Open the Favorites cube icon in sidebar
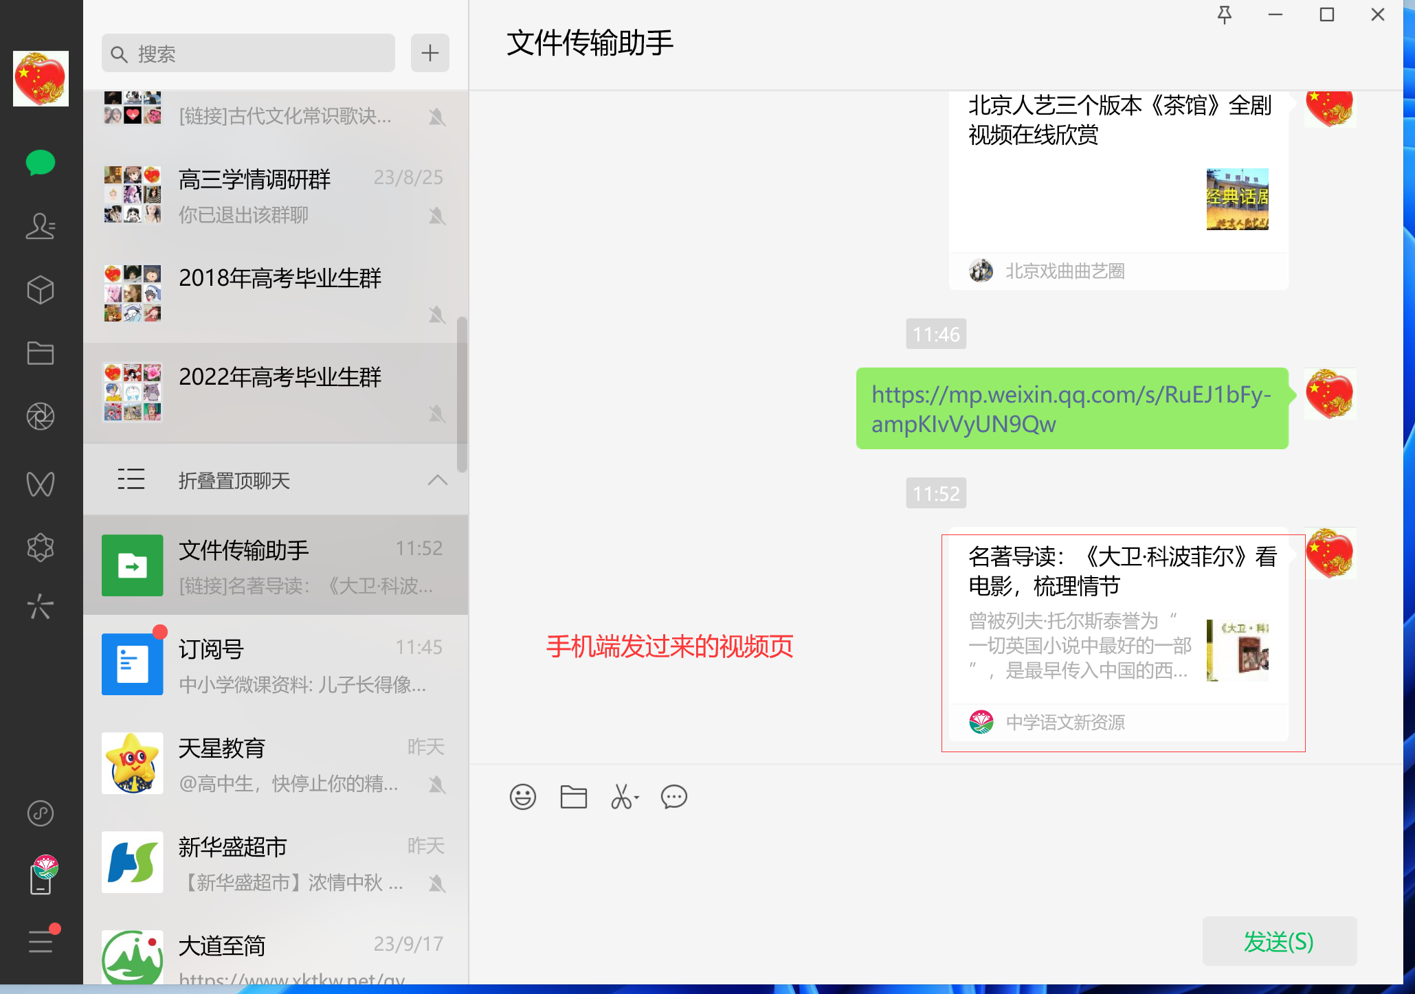 41,290
